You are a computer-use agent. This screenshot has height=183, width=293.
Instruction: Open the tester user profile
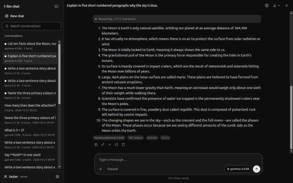click(x=16, y=176)
